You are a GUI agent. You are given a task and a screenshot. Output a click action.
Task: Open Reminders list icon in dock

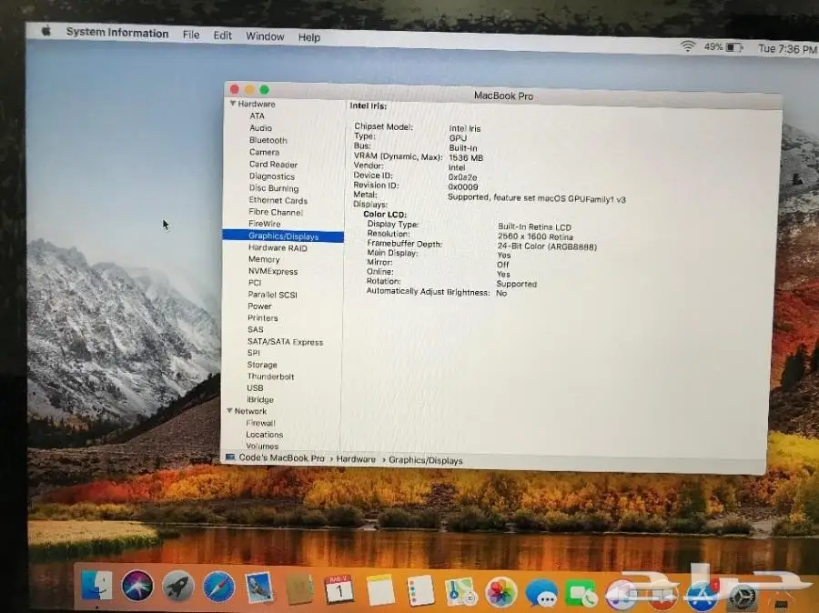click(420, 590)
